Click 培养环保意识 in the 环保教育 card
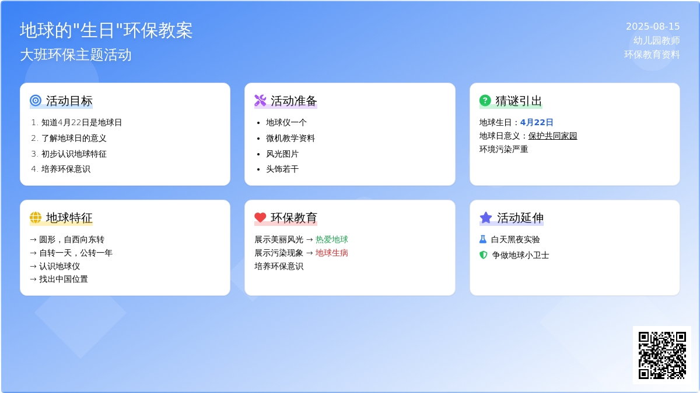The height and width of the screenshot is (393, 700). coord(279,266)
